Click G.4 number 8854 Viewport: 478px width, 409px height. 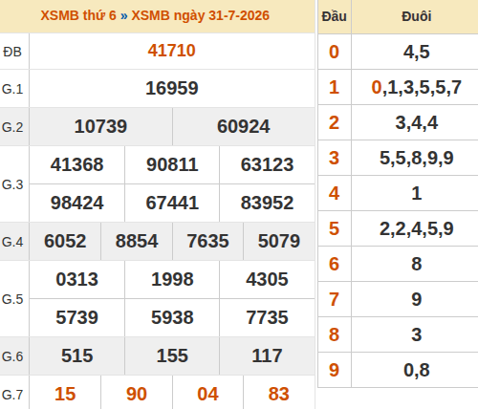pos(137,241)
